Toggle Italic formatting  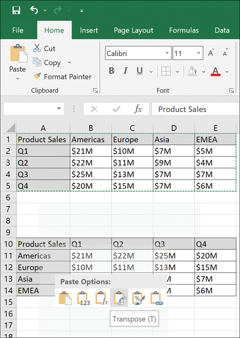pos(125,70)
